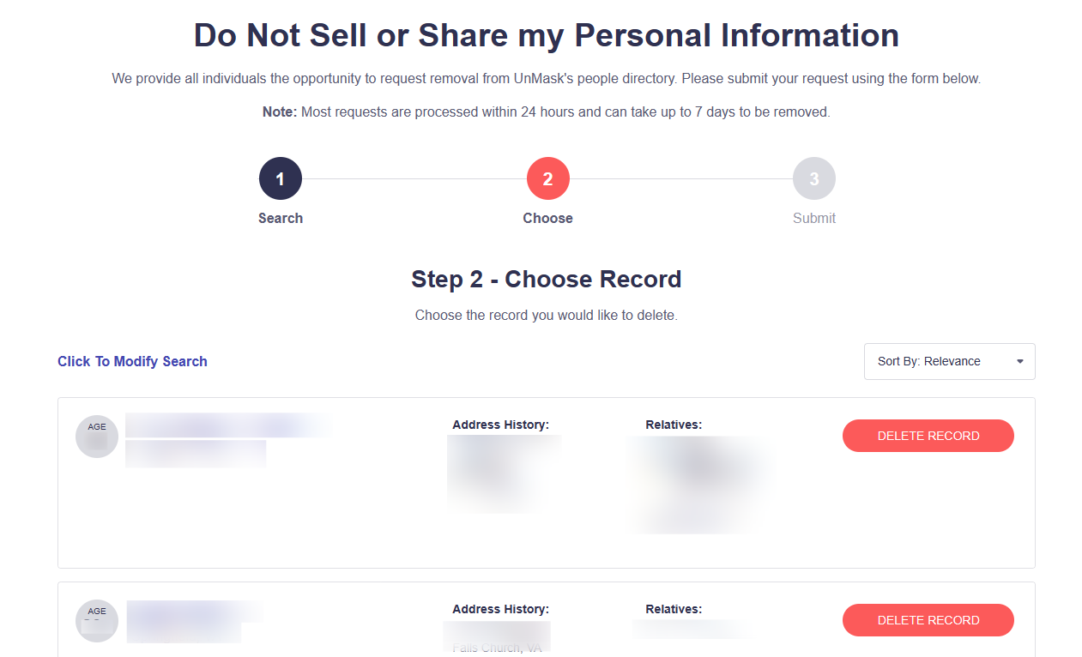Click Address History label in first record
Screen dimensions: 1082x657
[x=500, y=425]
